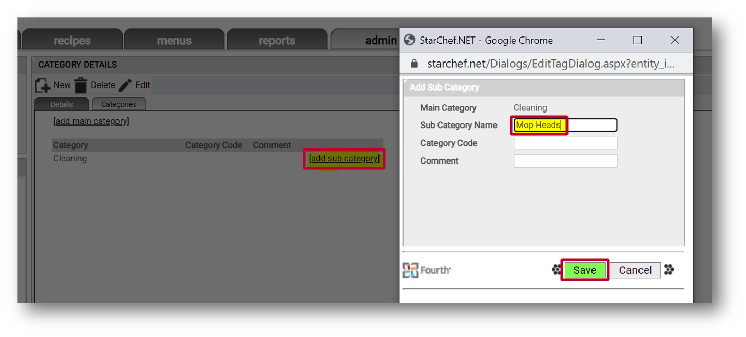This screenshot has height=337, width=746.
Task: Click the New category icon
Action: pos(43,85)
